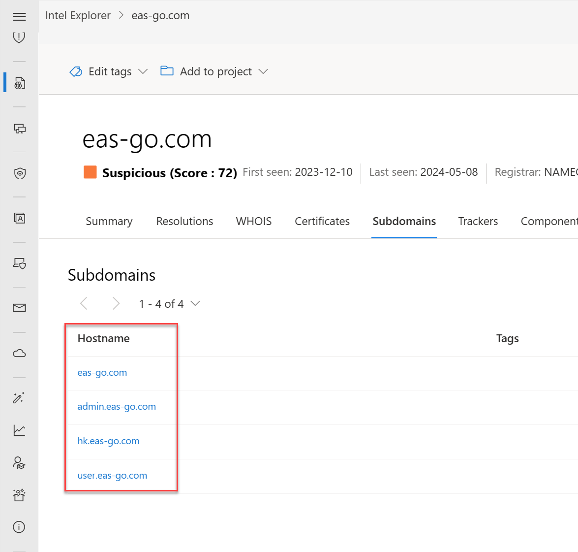
Task: Click the Hostname column header
Action: (104, 338)
